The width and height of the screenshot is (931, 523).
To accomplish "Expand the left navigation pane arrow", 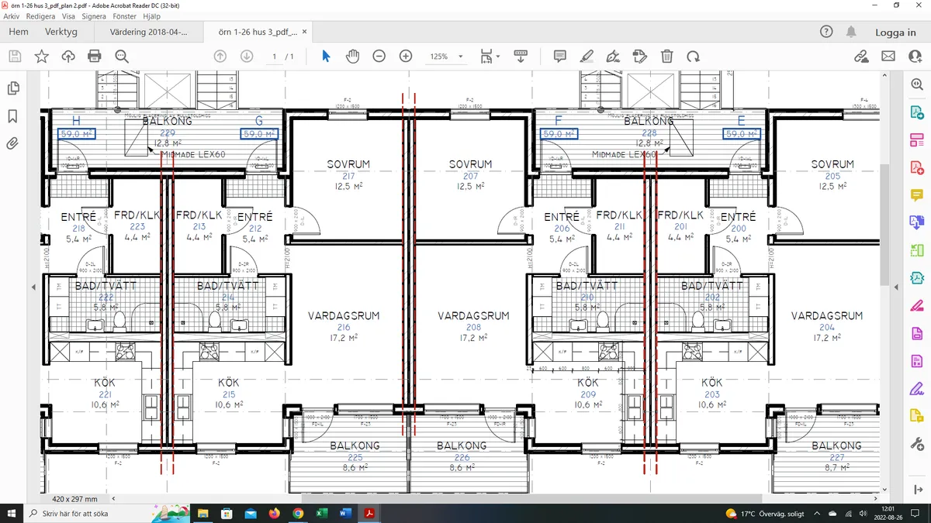I will [33, 287].
